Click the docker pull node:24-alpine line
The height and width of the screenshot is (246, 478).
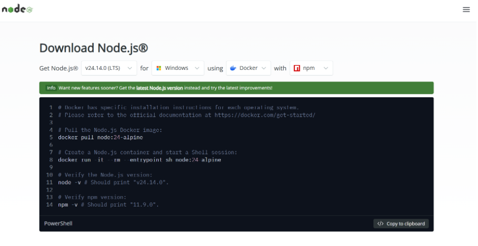[x=100, y=138]
